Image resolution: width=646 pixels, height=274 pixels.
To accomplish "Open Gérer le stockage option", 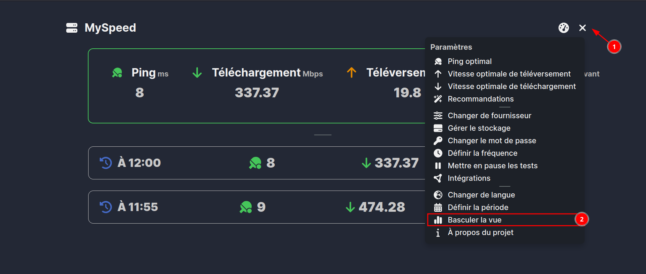I will [x=479, y=128].
